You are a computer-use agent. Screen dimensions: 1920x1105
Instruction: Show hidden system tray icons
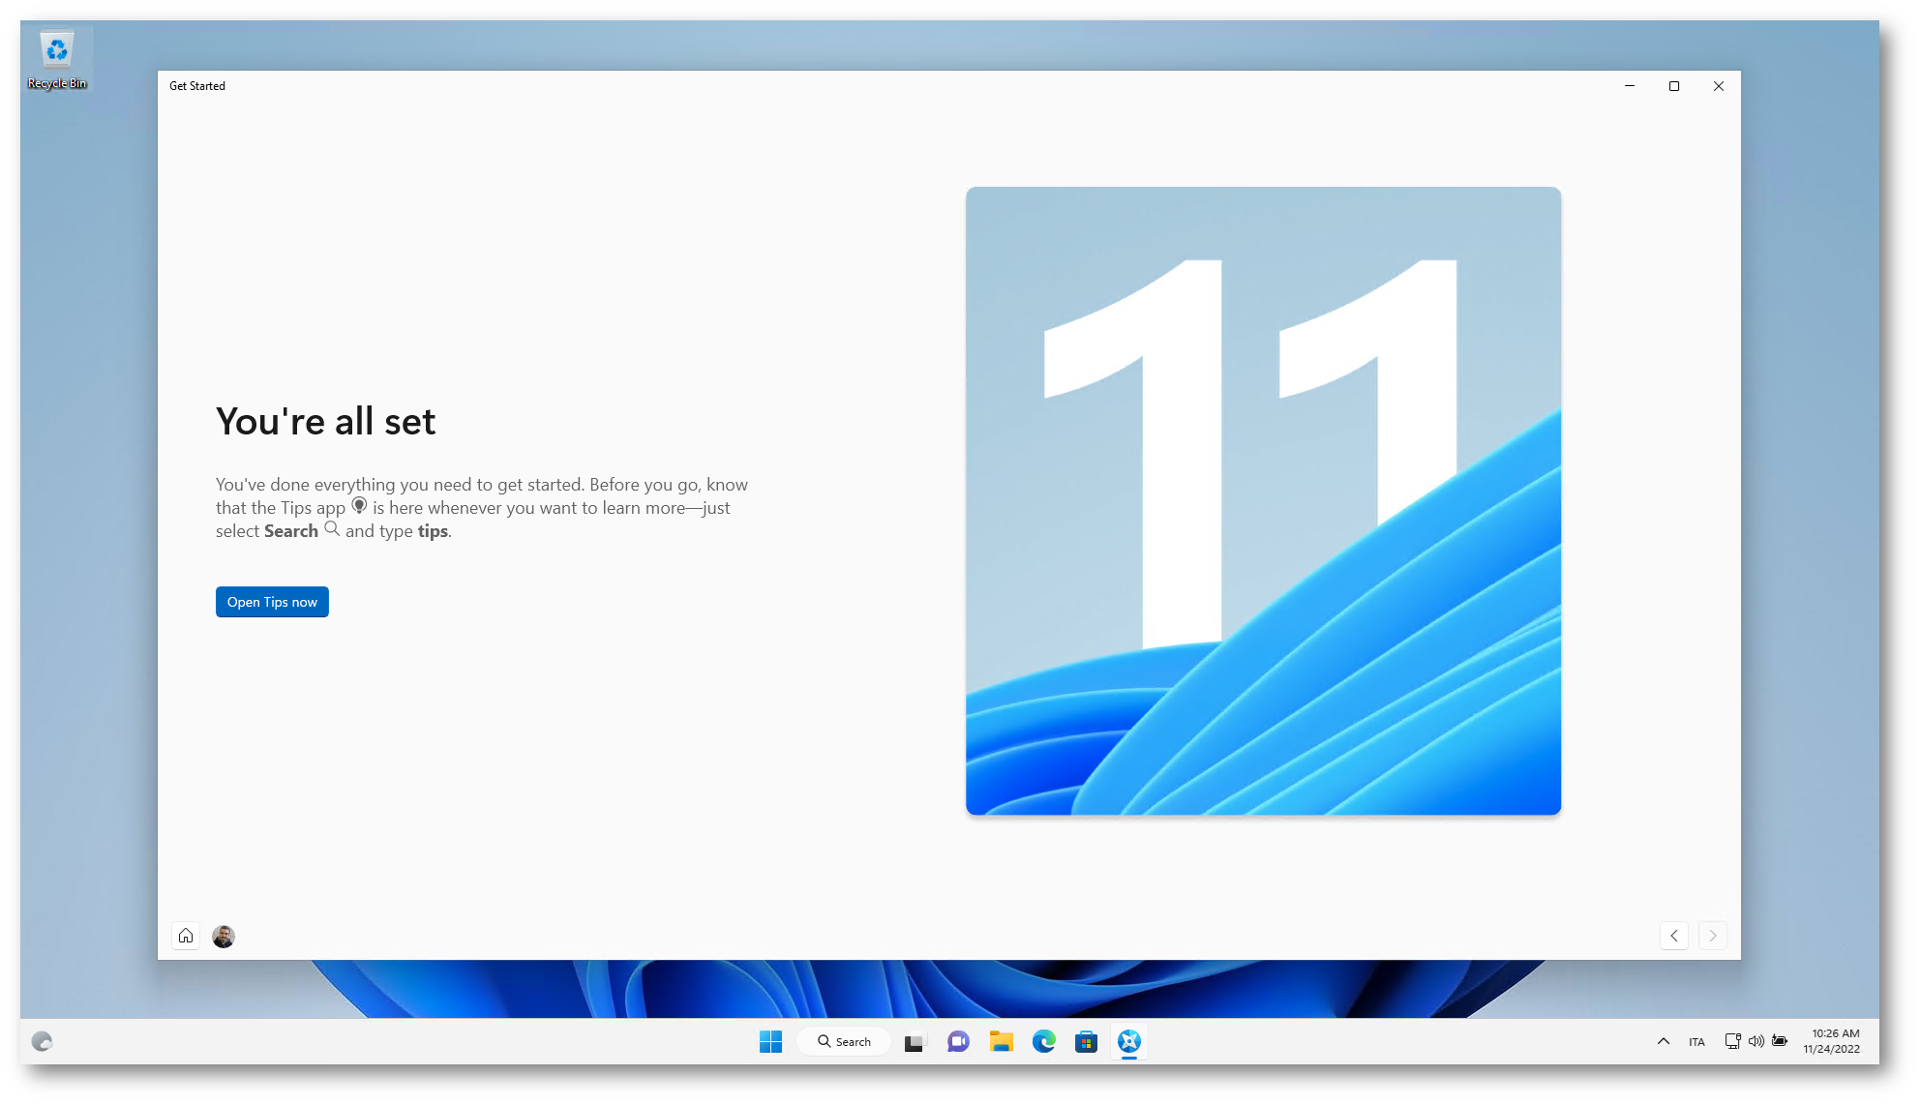(1664, 1041)
